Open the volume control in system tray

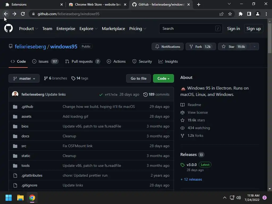[239, 198]
